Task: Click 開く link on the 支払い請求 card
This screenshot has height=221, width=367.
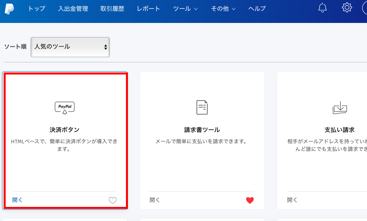Action: tap(292, 200)
